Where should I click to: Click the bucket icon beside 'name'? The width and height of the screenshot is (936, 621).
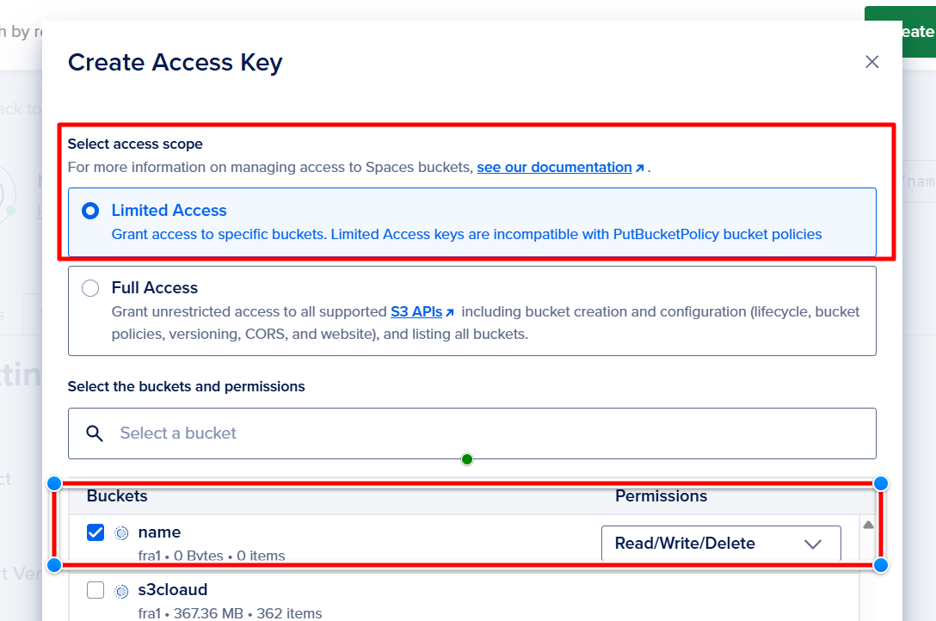point(121,533)
